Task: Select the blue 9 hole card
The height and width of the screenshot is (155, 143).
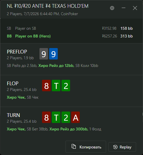Action: pos(53,54)
